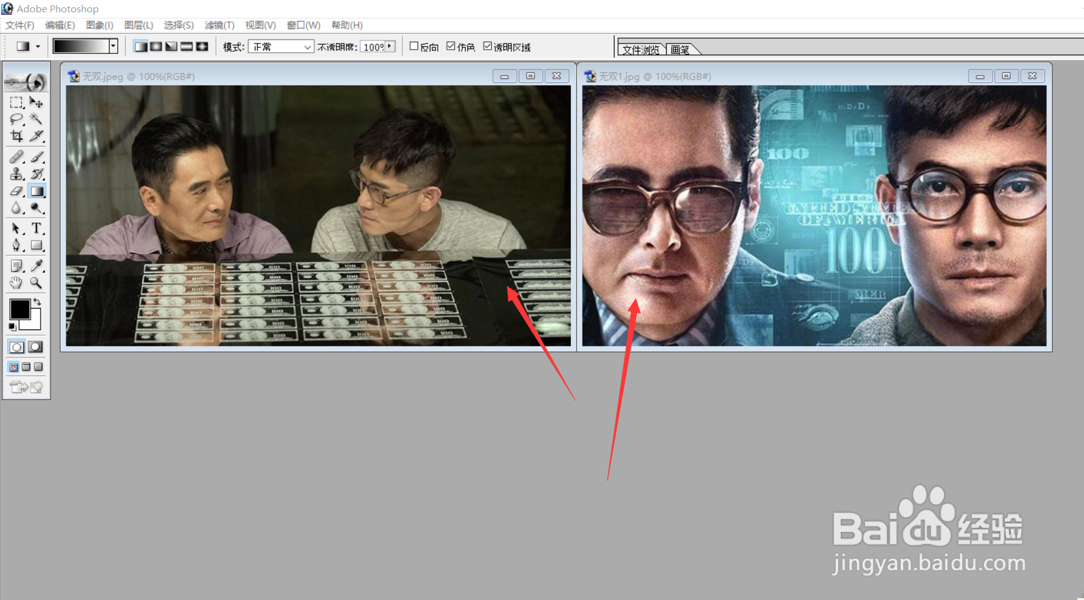Activate the 无双.jpeg document title bar

318,76
